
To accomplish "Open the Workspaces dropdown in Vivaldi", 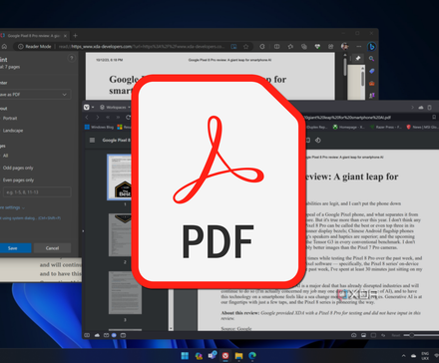I will click(115, 107).
